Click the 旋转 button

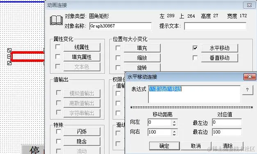tap(142, 67)
